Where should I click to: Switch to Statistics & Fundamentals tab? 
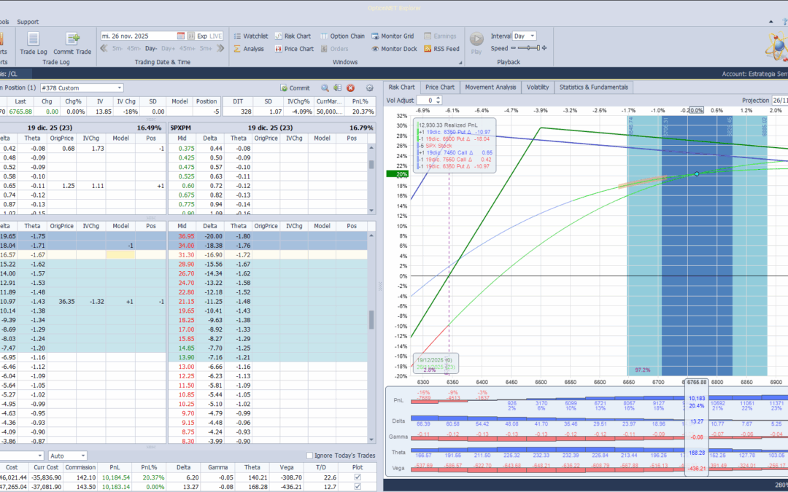pyautogui.click(x=593, y=87)
